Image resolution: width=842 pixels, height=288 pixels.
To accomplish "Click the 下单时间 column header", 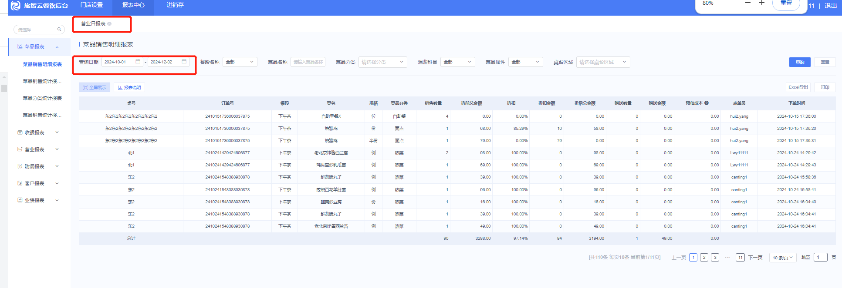I will pos(797,103).
